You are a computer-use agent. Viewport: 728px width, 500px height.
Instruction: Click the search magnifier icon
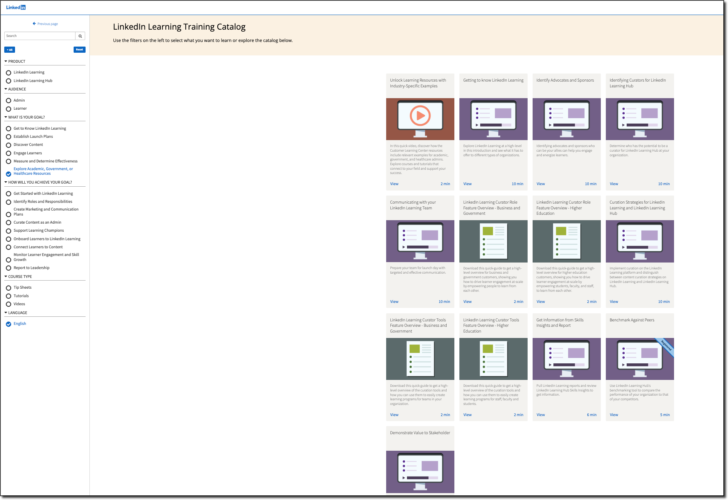pyautogui.click(x=80, y=36)
